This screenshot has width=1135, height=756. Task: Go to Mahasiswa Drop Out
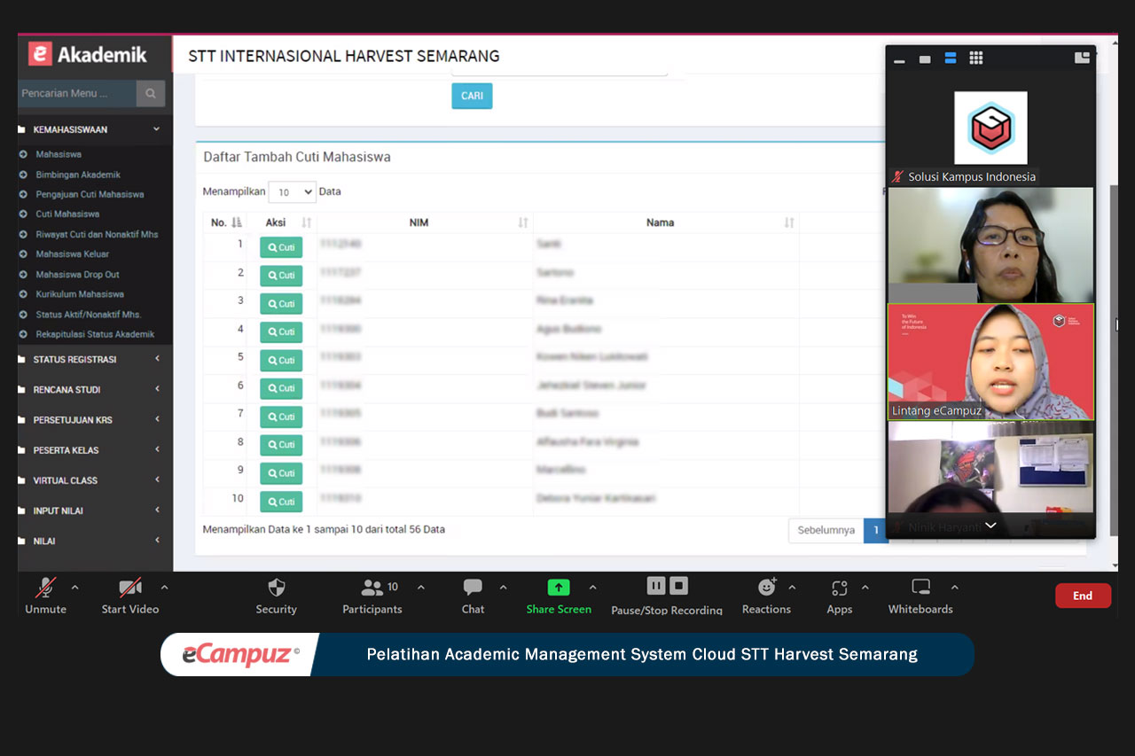coord(77,274)
